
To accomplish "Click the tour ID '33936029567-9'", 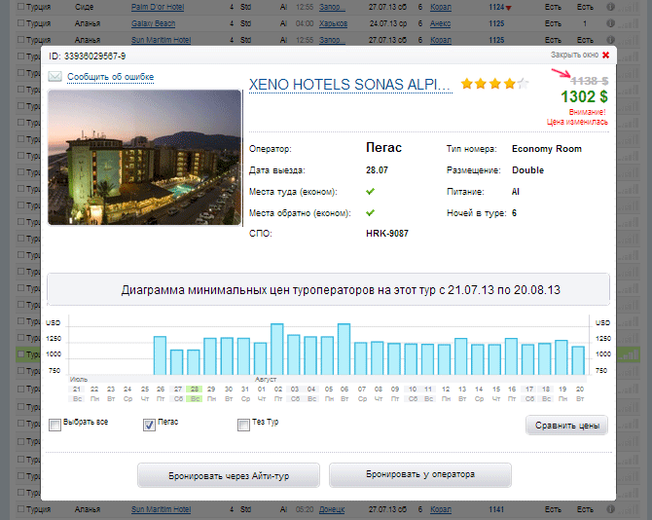I will pos(94,56).
